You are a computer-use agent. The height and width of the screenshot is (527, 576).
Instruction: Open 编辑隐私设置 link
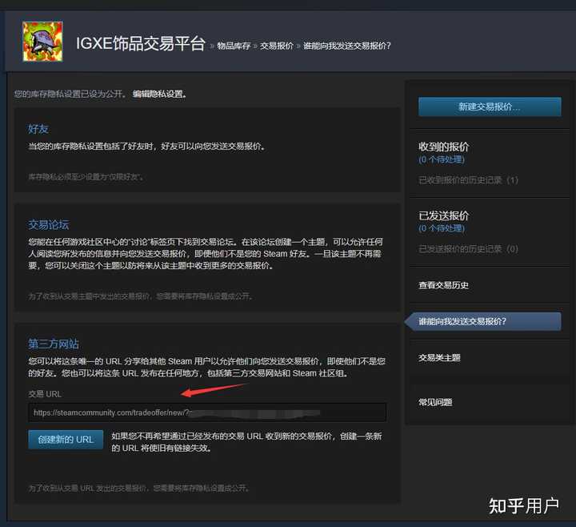pyautogui.click(x=159, y=94)
